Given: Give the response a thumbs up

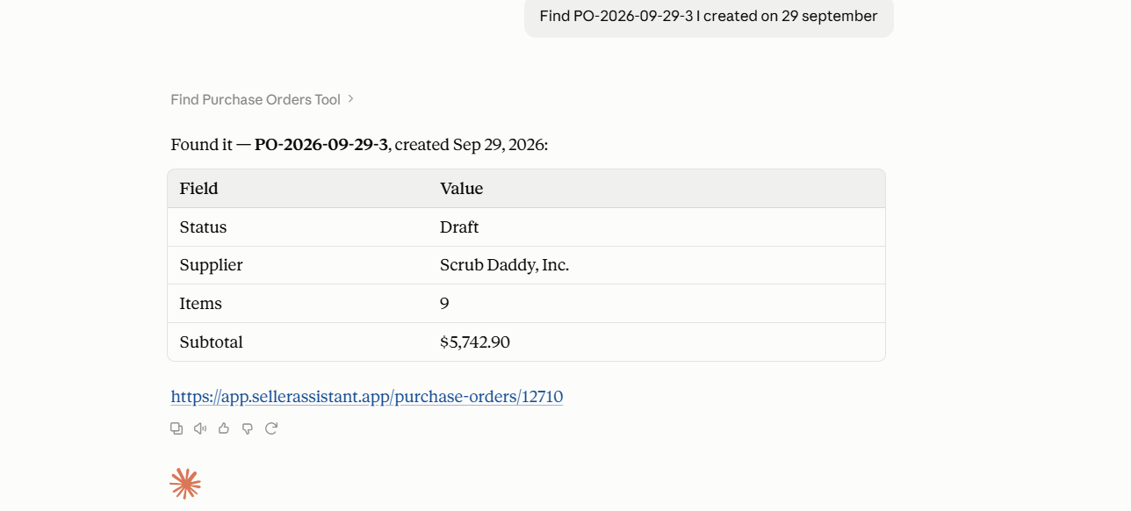Looking at the screenshot, I should [224, 428].
